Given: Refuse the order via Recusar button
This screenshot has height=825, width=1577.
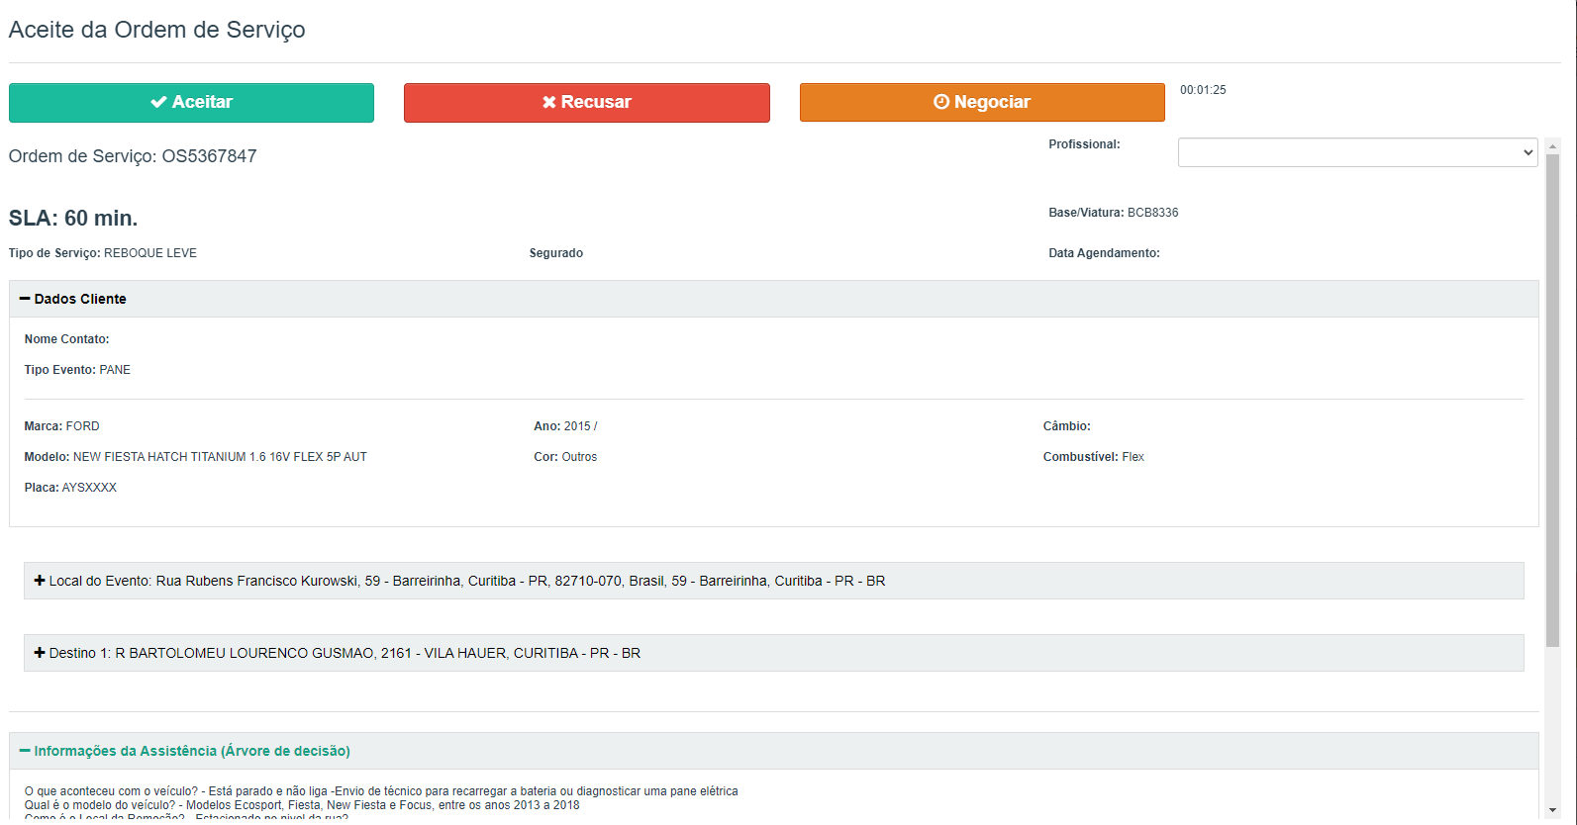Looking at the screenshot, I should (587, 103).
